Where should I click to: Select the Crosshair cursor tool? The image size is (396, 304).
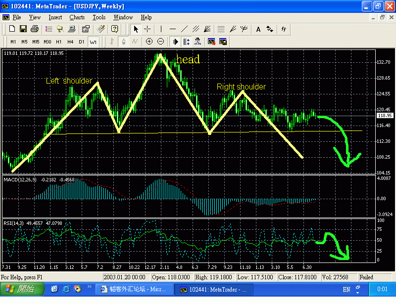(147, 29)
